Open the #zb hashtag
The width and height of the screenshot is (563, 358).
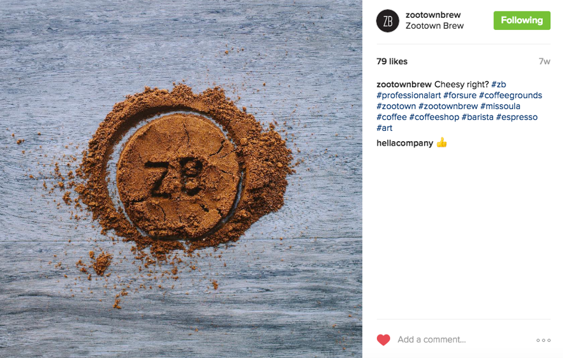coord(499,84)
